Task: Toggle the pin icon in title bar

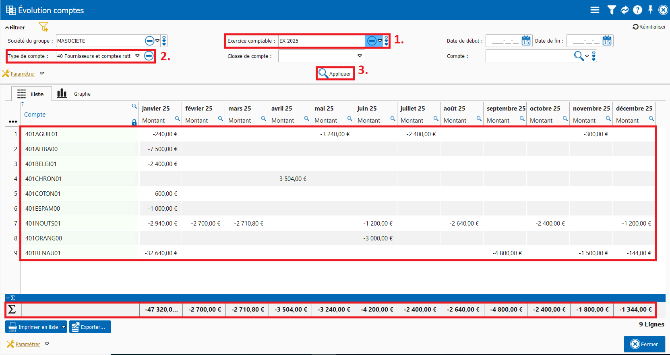Action: pos(650,10)
